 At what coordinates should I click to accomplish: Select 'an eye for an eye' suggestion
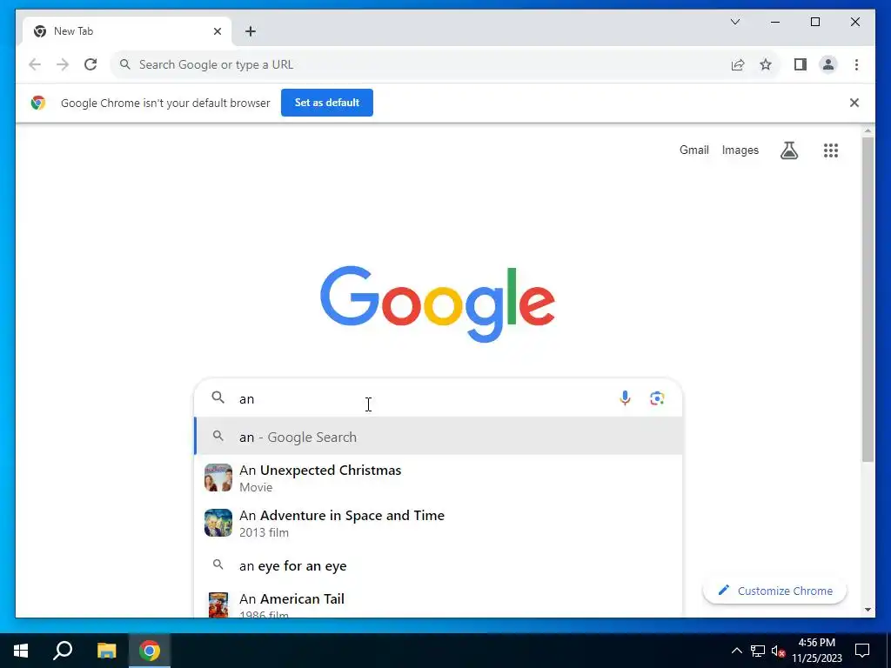439,565
